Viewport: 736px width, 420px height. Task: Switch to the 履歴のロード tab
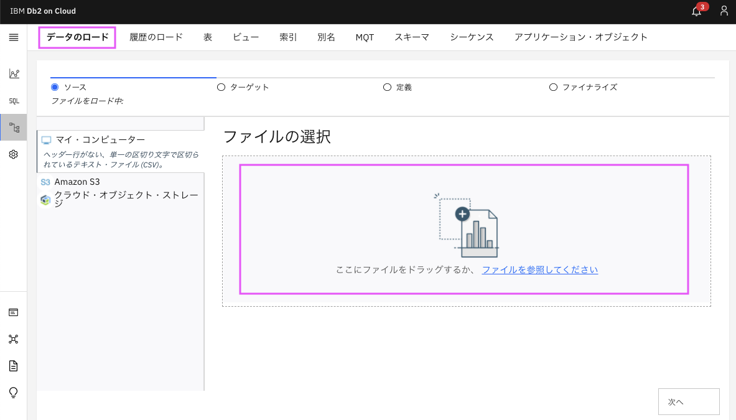(x=156, y=37)
